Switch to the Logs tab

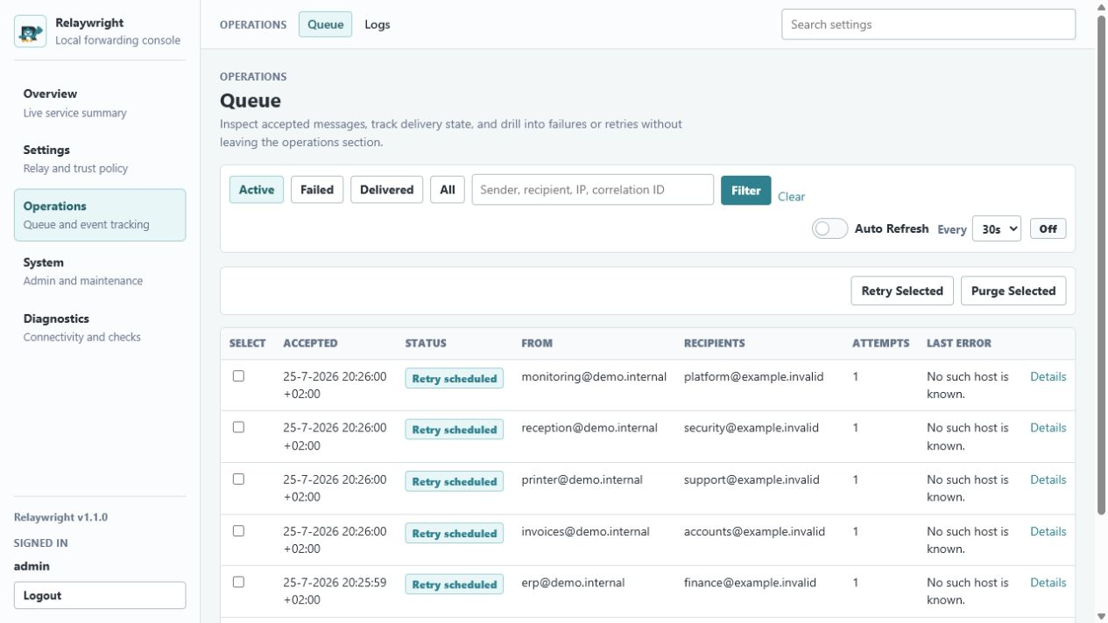pos(378,24)
